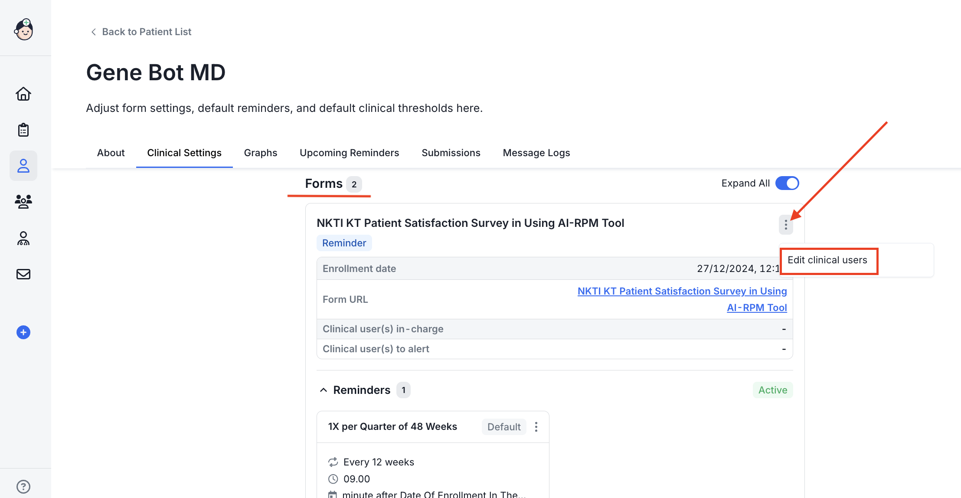
Task: Open the NKTI KT Satisfaction Survey link
Action: coord(682,292)
